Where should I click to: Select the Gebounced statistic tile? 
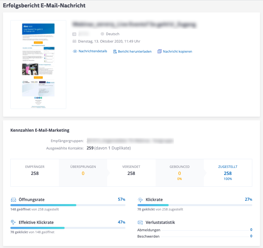point(179,173)
